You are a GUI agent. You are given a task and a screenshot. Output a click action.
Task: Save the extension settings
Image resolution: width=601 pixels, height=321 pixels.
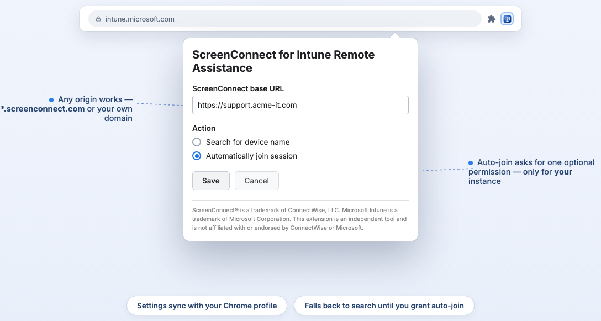[211, 181]
